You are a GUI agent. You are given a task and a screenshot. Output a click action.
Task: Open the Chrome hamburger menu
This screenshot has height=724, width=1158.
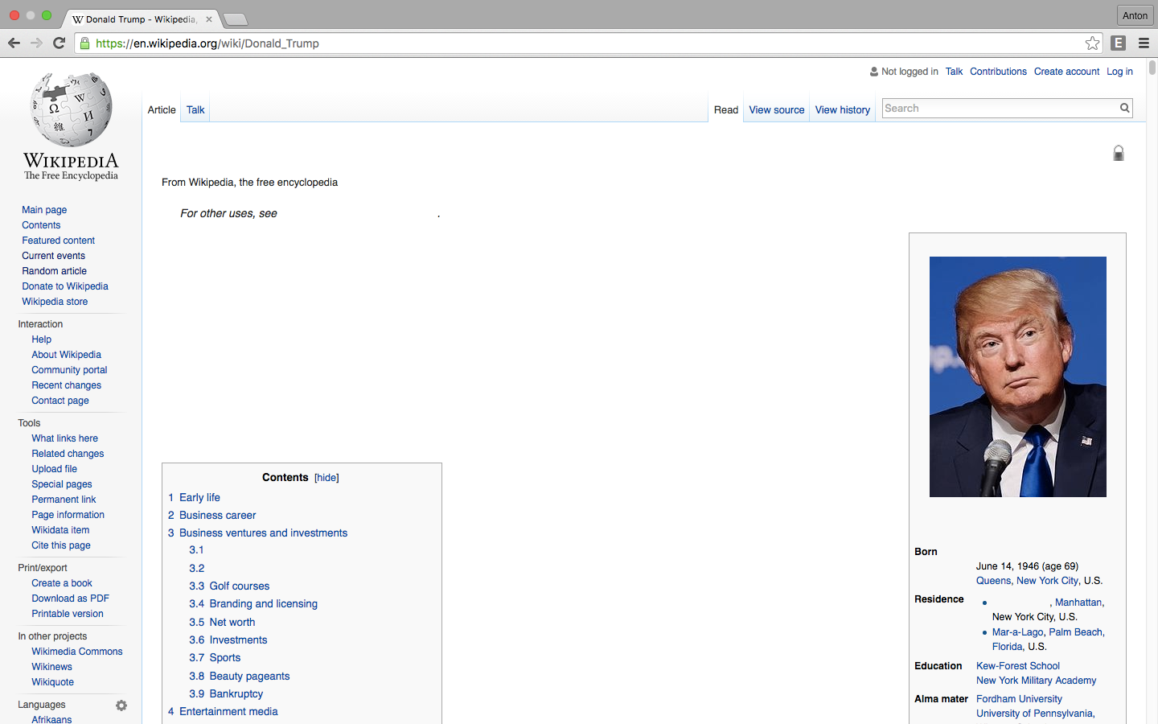(x=1144, y=43)
